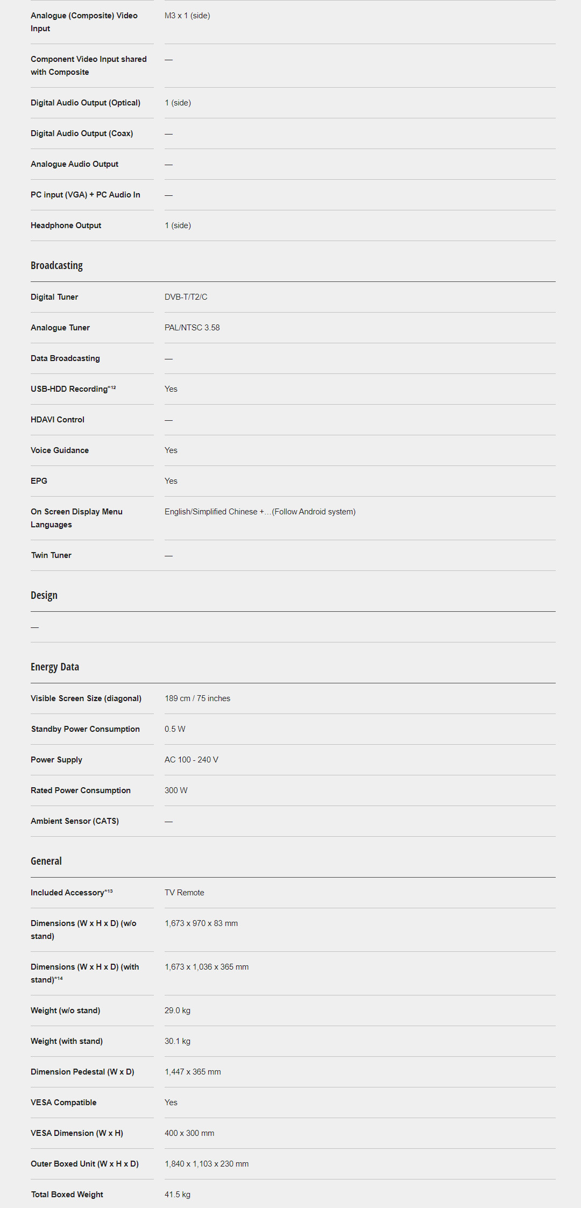
Task: Click the USB-HDD Recording footnote 12 marker
Action: tap(112, 387)
